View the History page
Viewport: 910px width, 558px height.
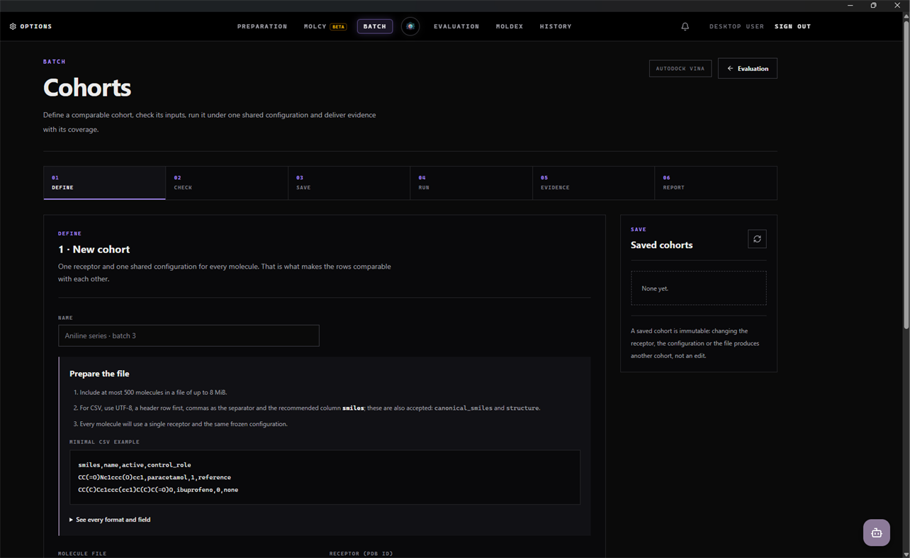(x=556, y=26)
